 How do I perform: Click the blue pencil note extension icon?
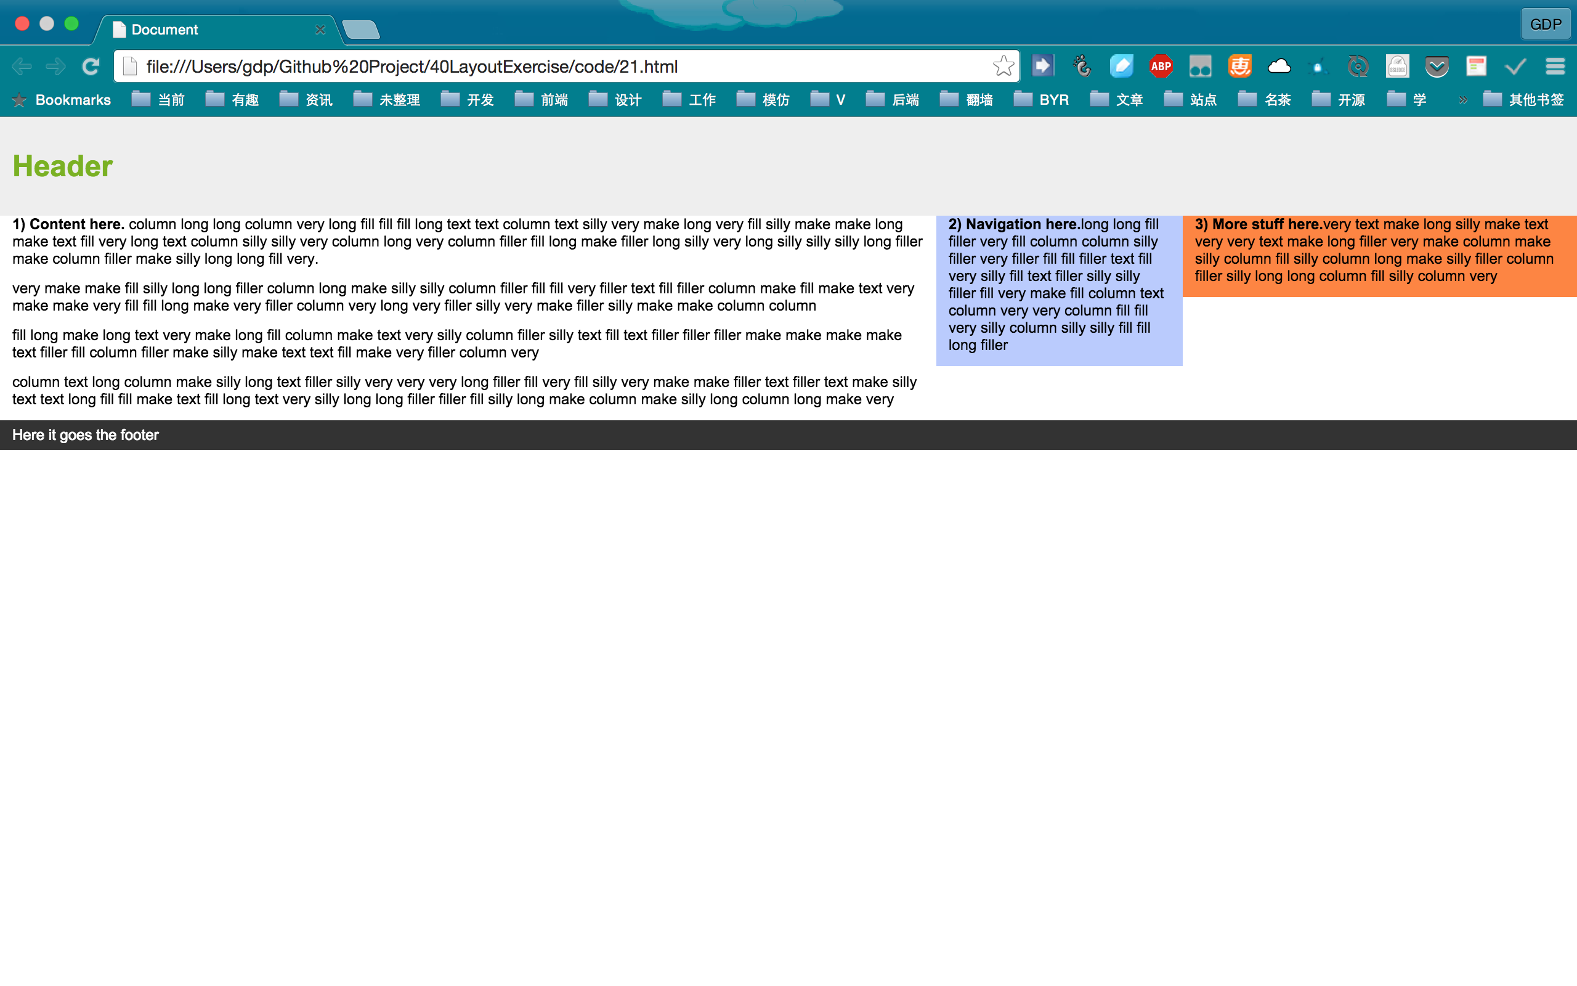tap(1122, 66)
